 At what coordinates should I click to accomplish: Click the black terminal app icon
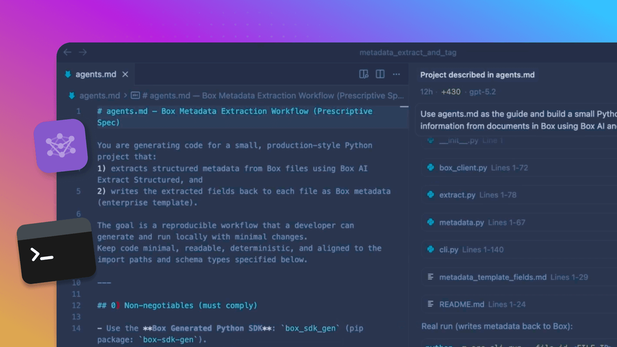pyautogui.click(x=56, y=251)
